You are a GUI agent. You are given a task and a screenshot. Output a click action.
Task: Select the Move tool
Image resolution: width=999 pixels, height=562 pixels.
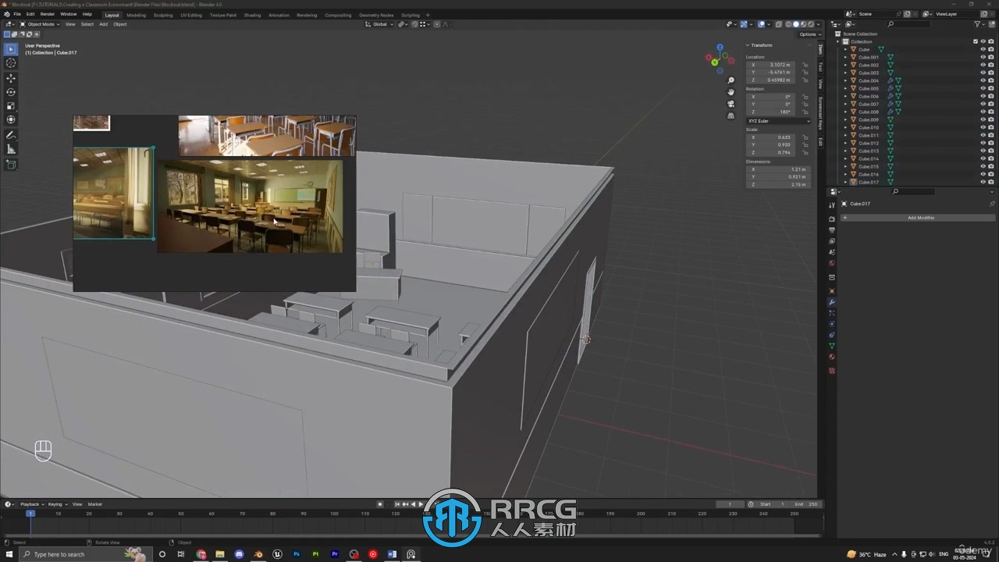11,78
